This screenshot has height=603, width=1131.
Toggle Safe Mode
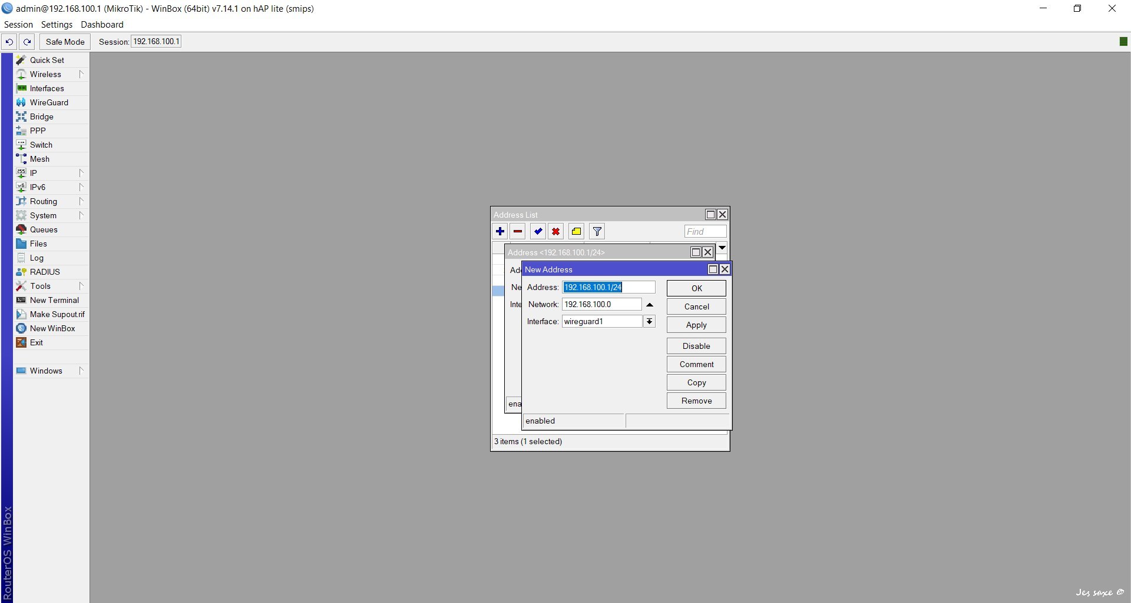[x=65, y=42]
